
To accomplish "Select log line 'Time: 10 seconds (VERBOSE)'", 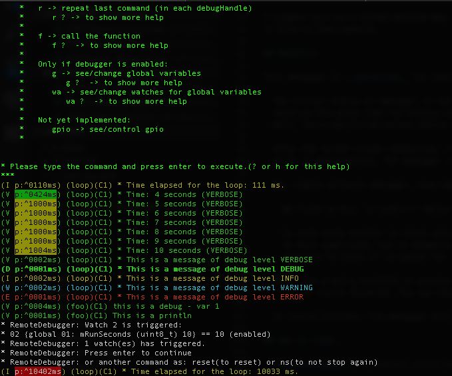I will coord(124,250).
